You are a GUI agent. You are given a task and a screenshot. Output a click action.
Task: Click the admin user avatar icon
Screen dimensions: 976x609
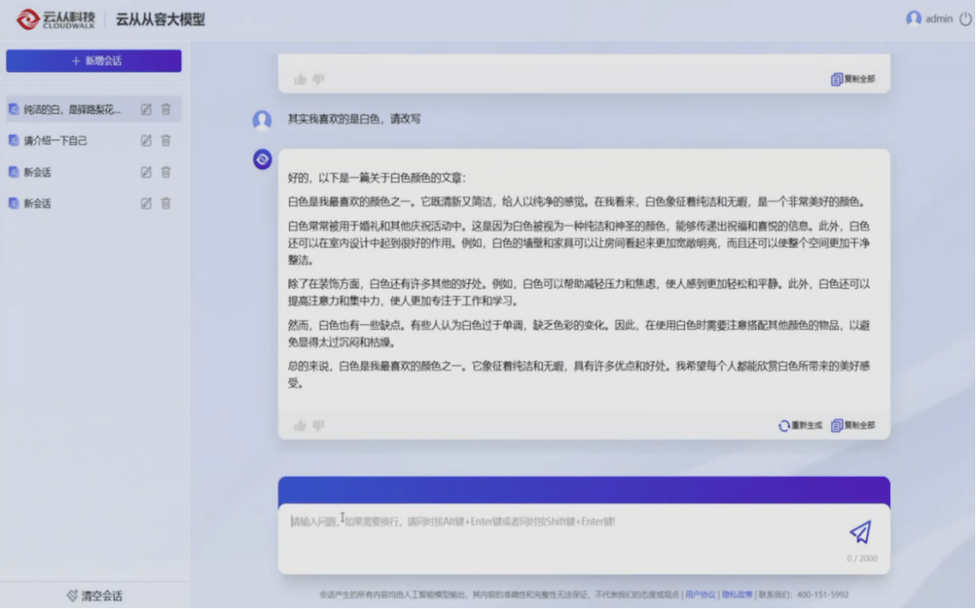pyautogui.click(x=913, y=19)
